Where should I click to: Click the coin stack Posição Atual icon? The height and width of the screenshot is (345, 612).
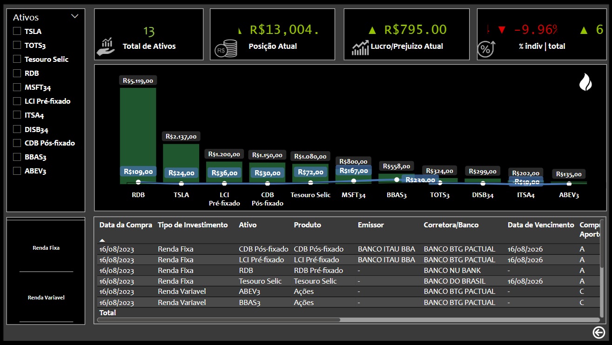point(226,48)
